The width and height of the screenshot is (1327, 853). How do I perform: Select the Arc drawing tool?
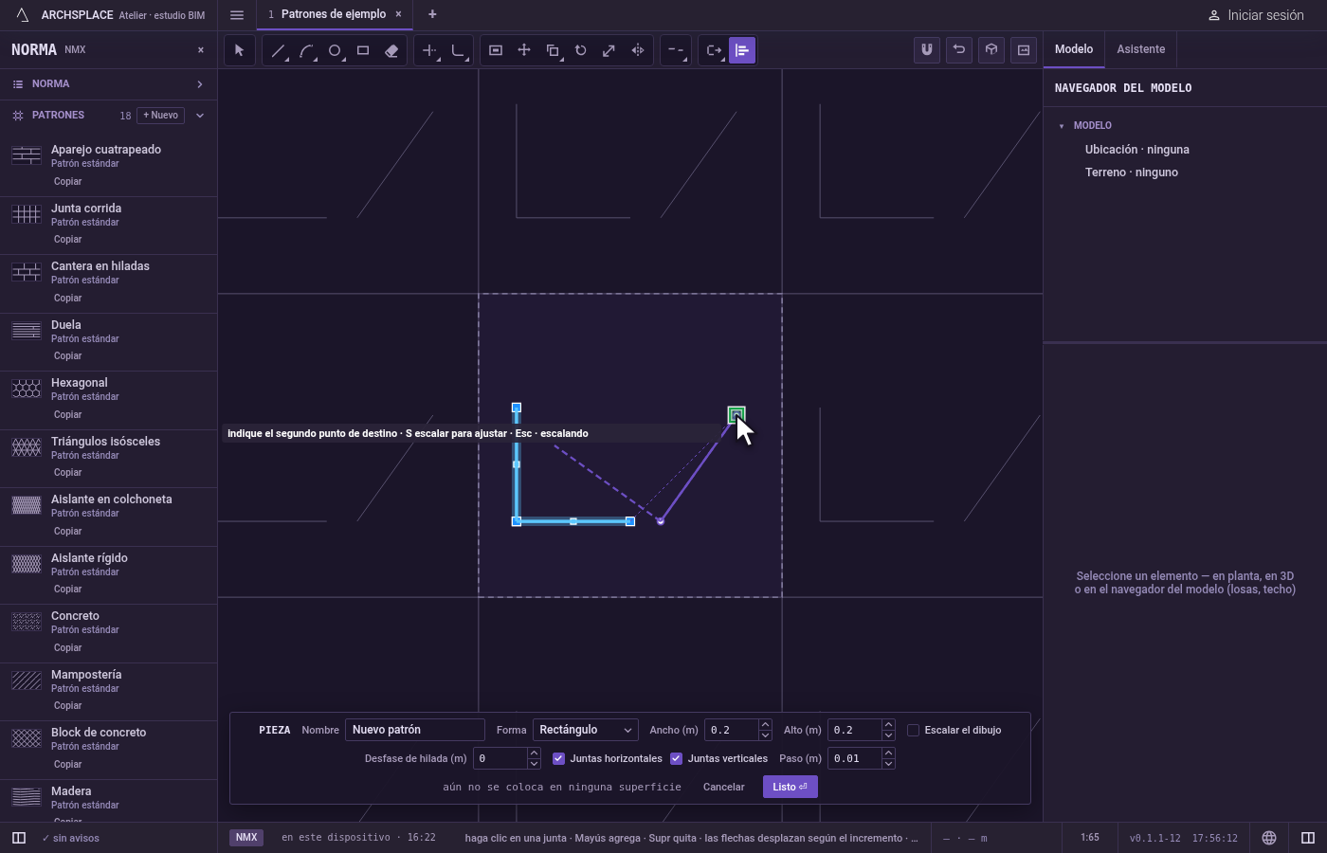[x=306, y=50]
